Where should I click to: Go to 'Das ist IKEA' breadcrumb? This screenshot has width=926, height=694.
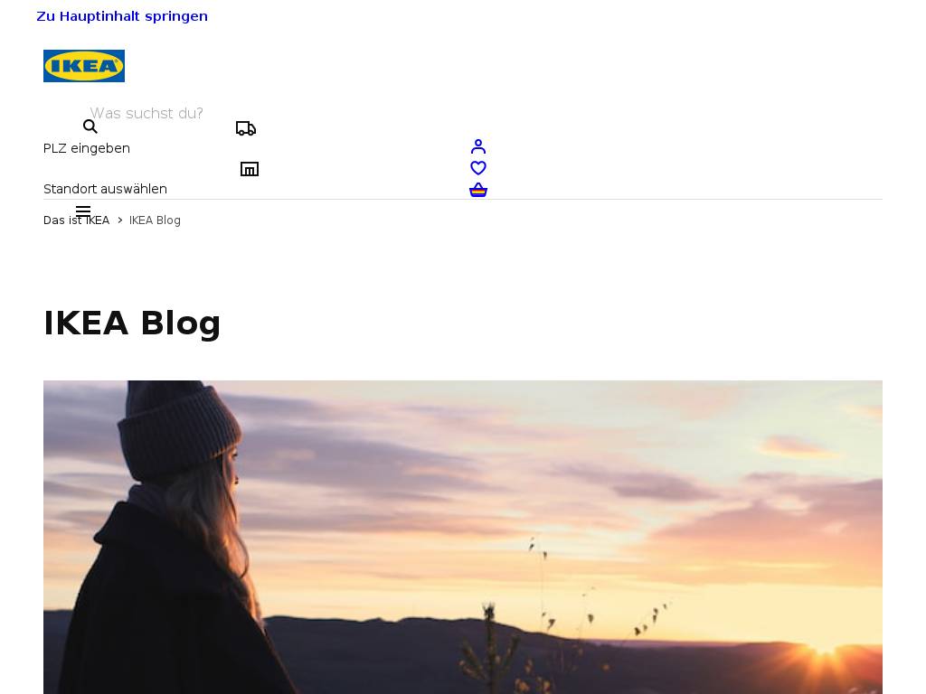(76, 220)
